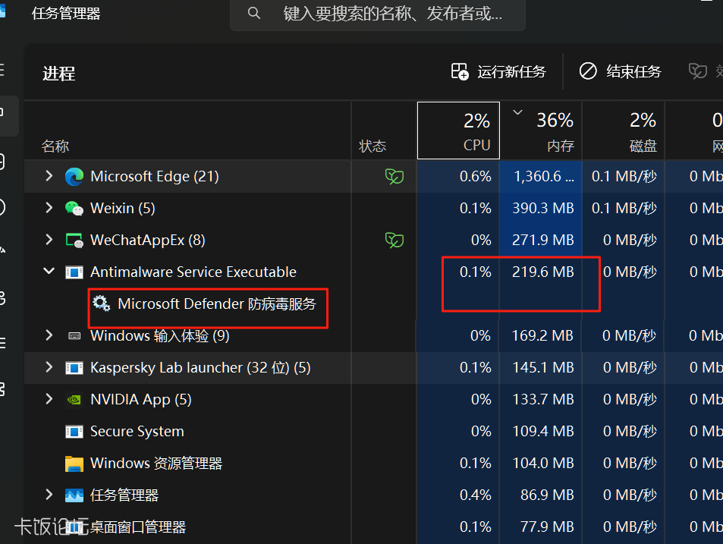The image size is (723, 544).
Task: Click WeChatAppEx memory 271.9 MB
Action: pyautogui.click(x=542, y=240)
